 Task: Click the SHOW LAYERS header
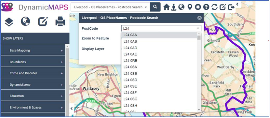tap(35, 38)
